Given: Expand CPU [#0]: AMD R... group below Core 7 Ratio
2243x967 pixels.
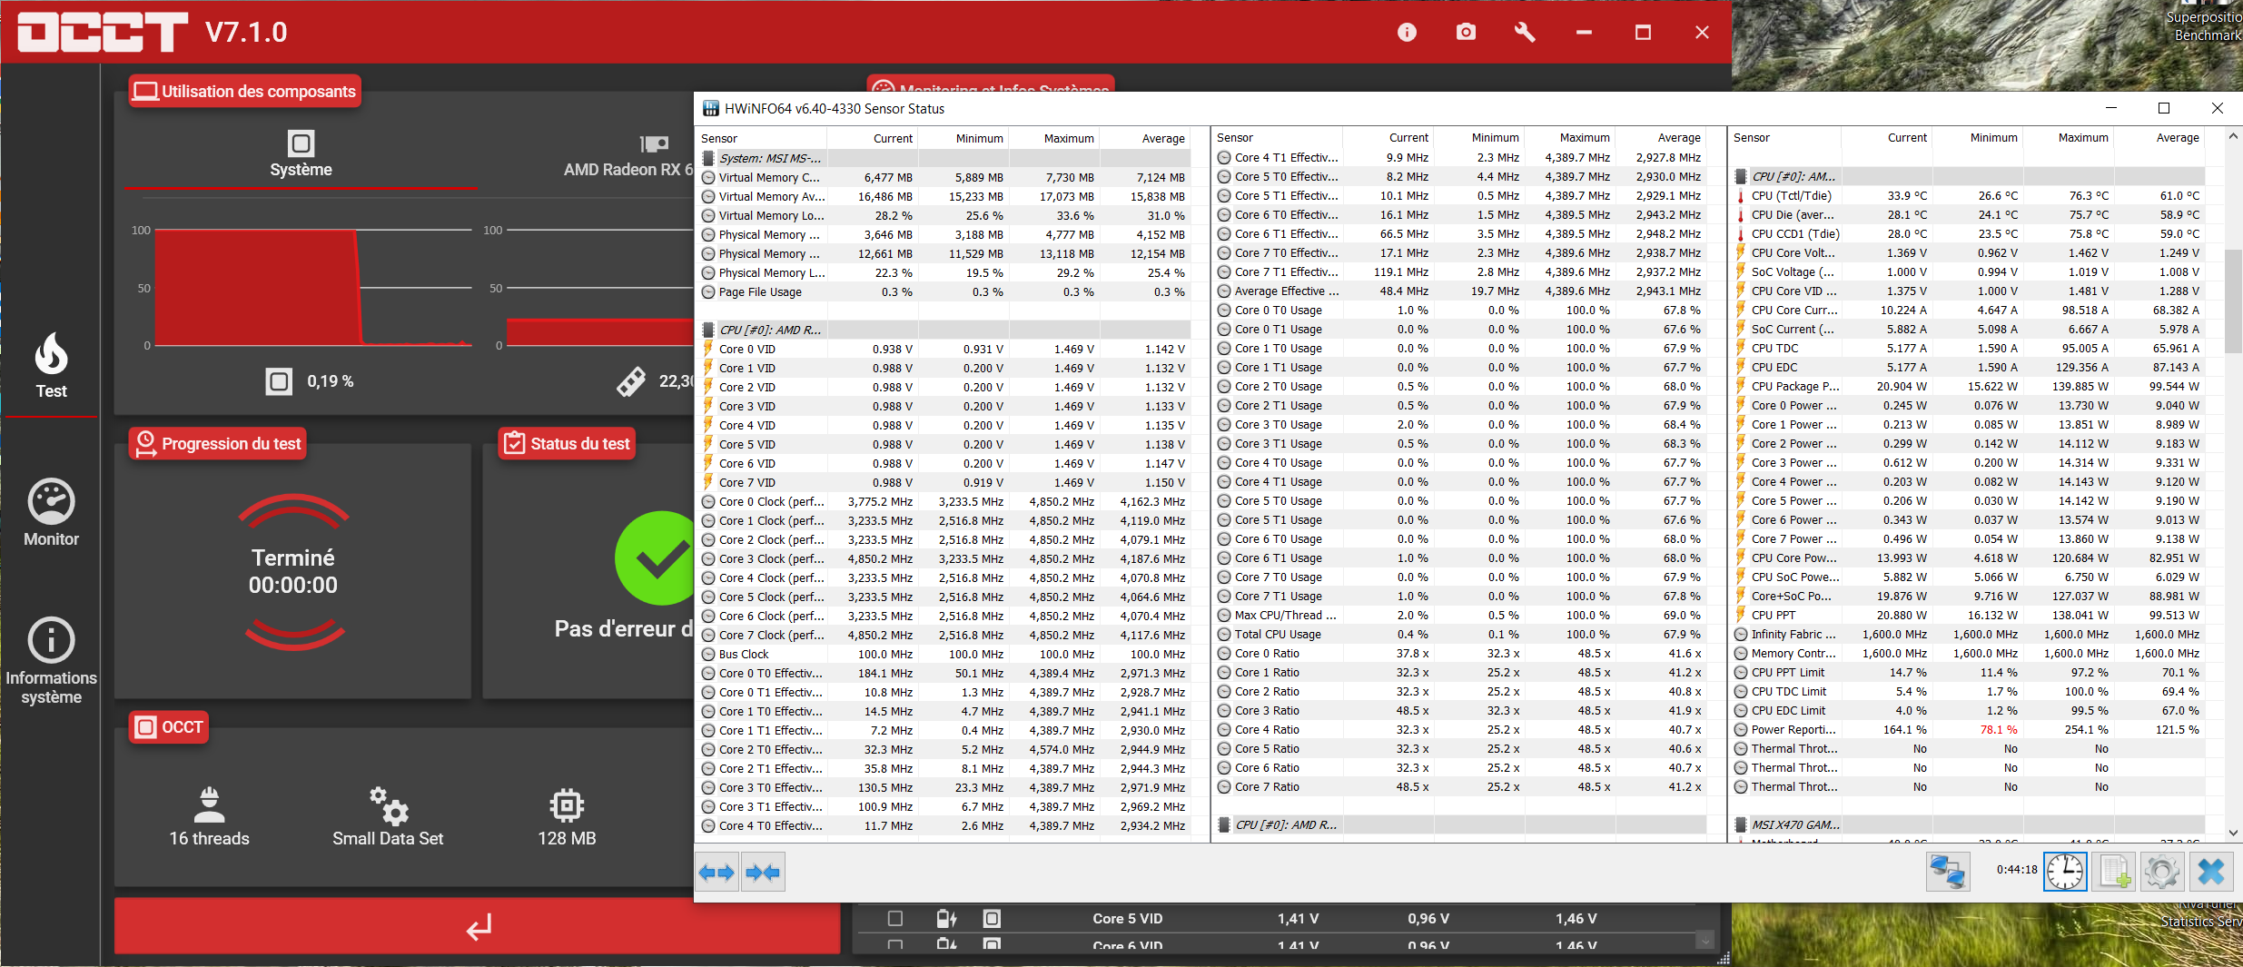Looking at the screenshot, I should [x=1224, y=825].
